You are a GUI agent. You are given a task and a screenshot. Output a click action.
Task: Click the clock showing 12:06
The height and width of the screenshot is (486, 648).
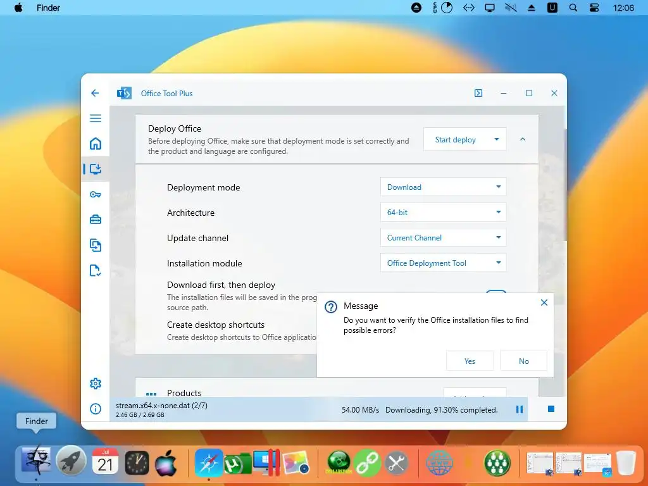coord(623,8)
